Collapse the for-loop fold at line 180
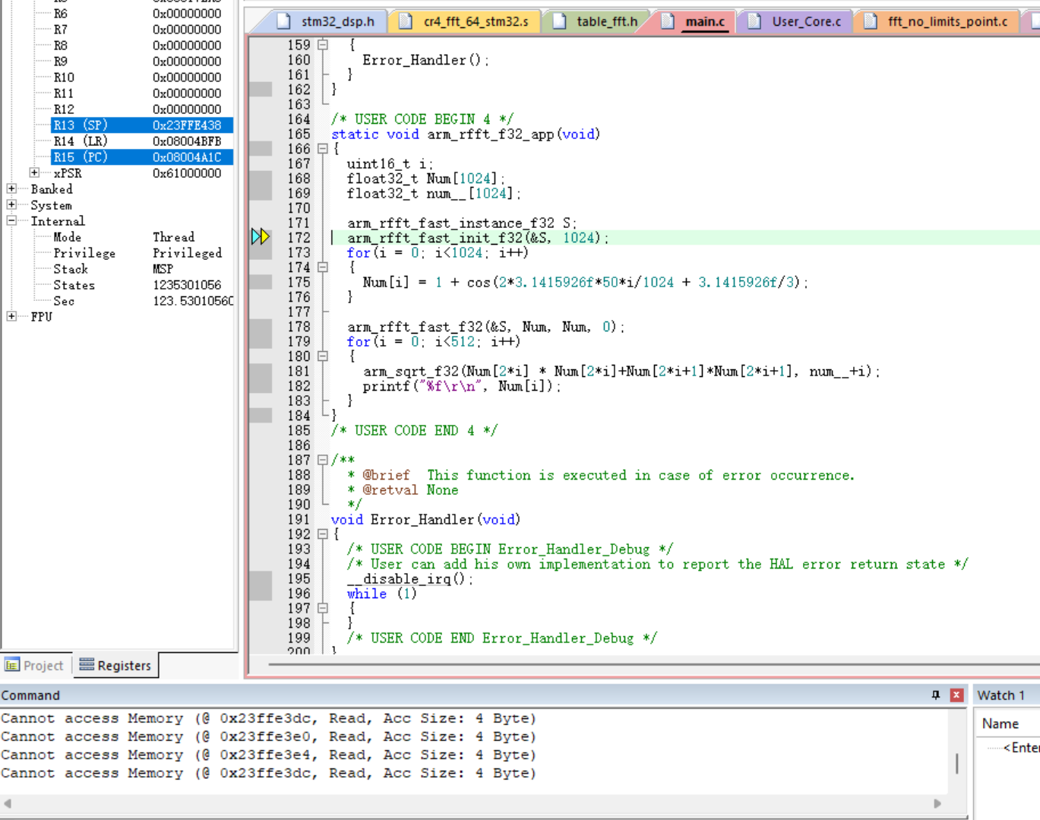The image size is (1040, 820). coord(323,356)
